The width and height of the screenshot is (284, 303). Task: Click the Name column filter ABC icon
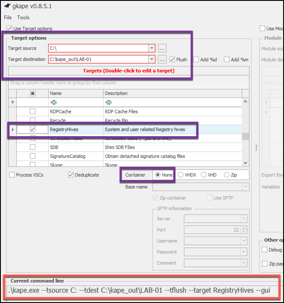click(x=54, y=103)
